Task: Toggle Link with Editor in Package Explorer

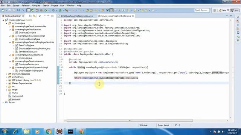Action: pyautogui.click(x=34, y=16)
